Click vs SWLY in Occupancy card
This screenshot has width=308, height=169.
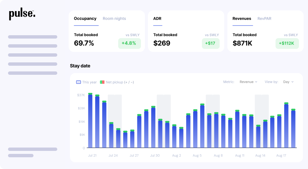point(133,35)
